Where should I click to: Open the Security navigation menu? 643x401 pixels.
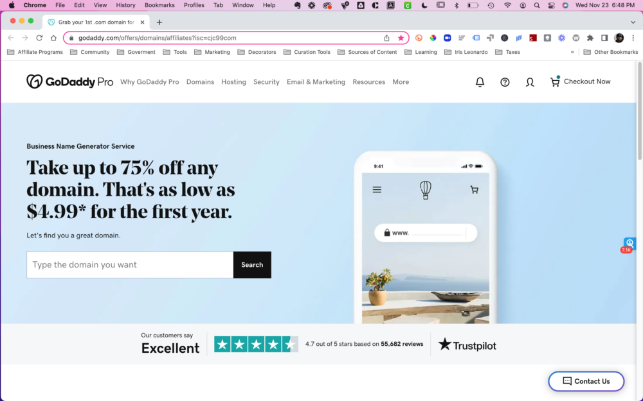[266, 82]
